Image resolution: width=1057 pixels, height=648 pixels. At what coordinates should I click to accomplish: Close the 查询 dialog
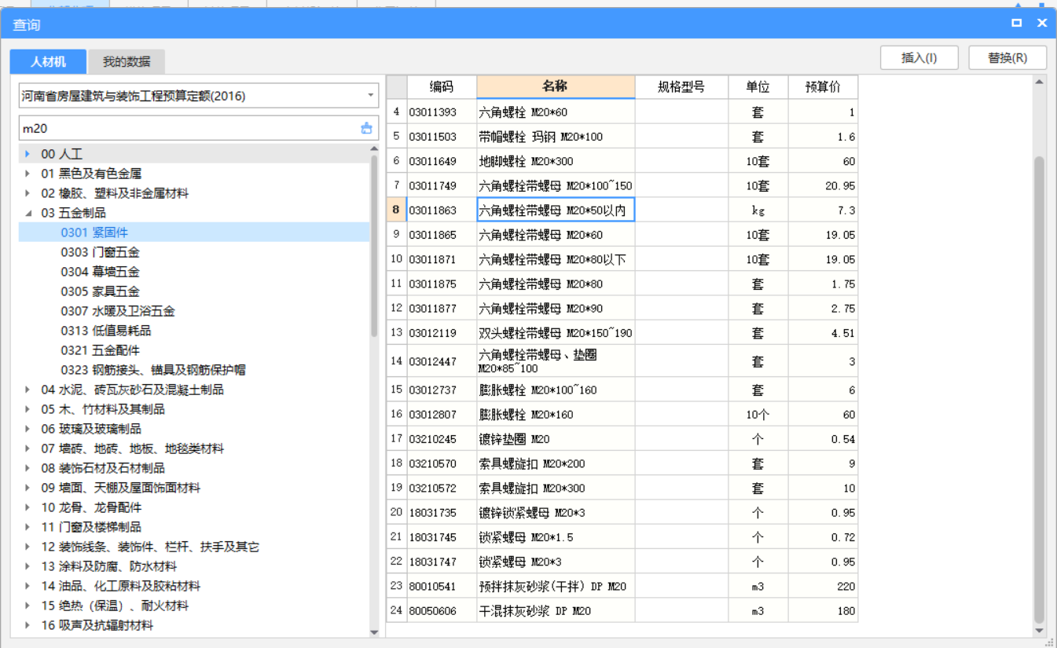coord(1042,24)
